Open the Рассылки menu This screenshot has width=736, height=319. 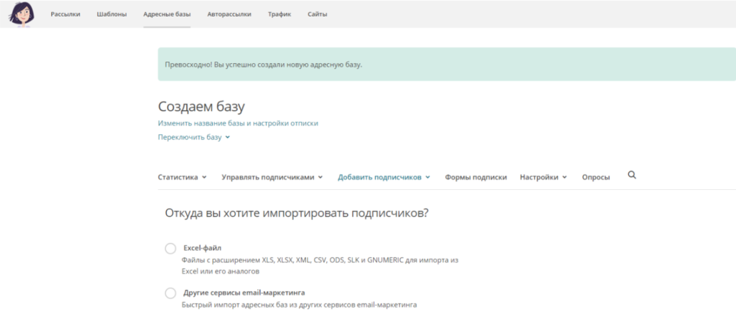(65, 14)
